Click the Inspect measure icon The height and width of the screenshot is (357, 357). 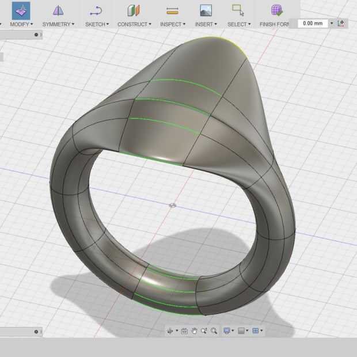click(172, 11)
